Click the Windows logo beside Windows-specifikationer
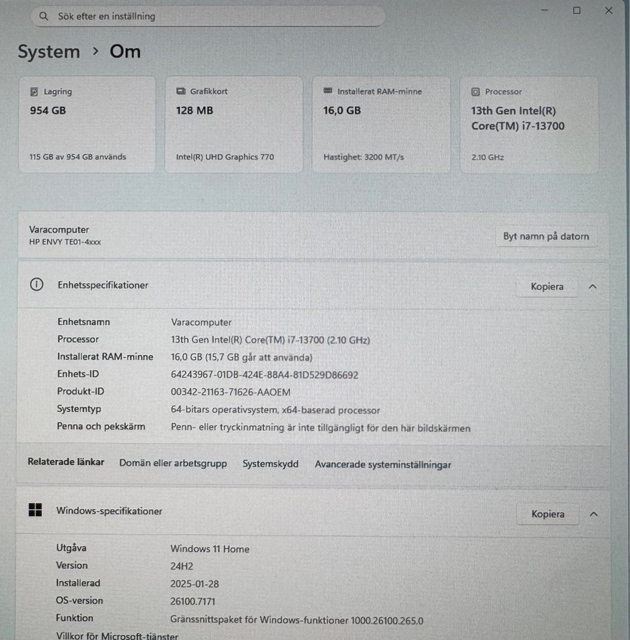 pyautogui.click(x=35, y=511)
